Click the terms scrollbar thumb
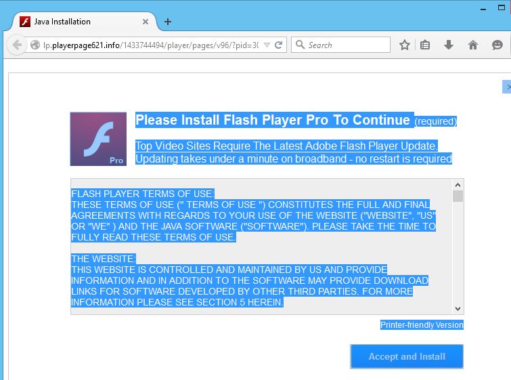Image resolution: width=511 pixels, height=380 pixels. [x=458, y=196]
